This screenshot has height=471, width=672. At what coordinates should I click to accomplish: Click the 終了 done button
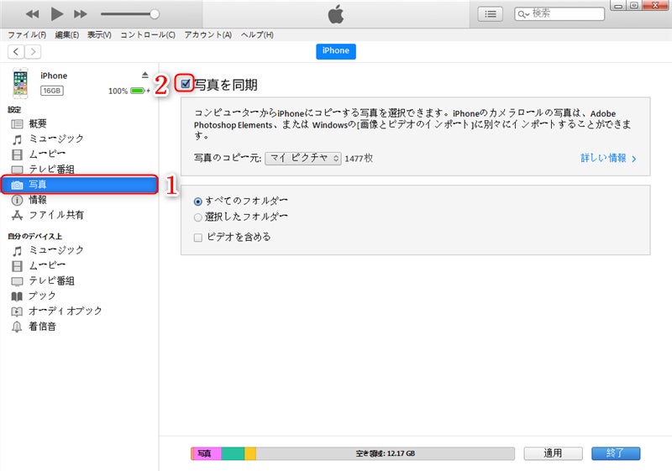coord(616,453)
